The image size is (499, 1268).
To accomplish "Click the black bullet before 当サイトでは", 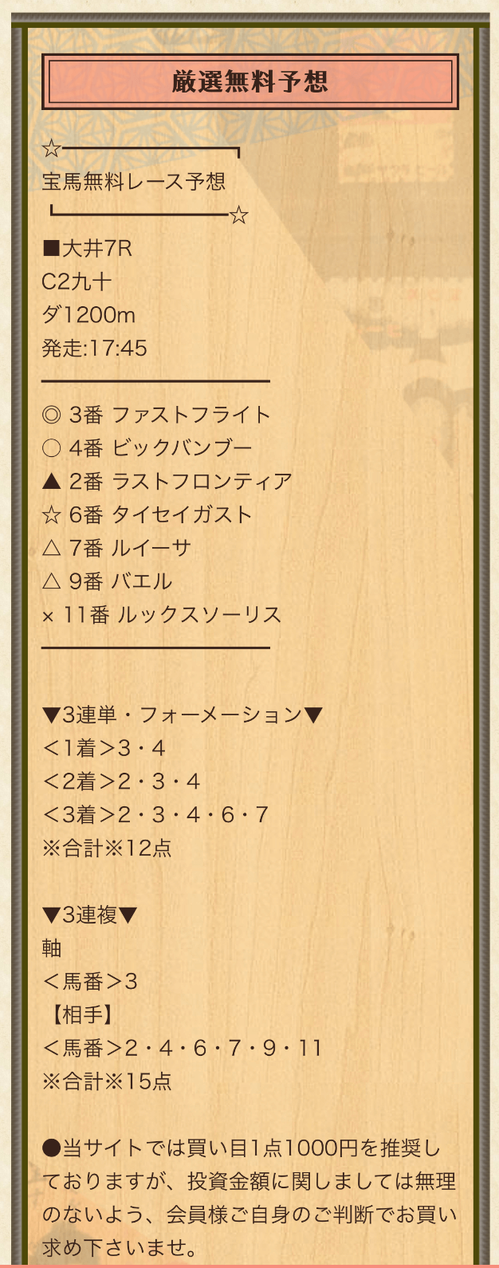I will [x=51, y=1148].
